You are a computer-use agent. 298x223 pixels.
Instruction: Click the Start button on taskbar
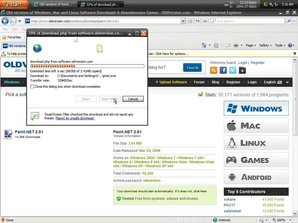(14, 4)
